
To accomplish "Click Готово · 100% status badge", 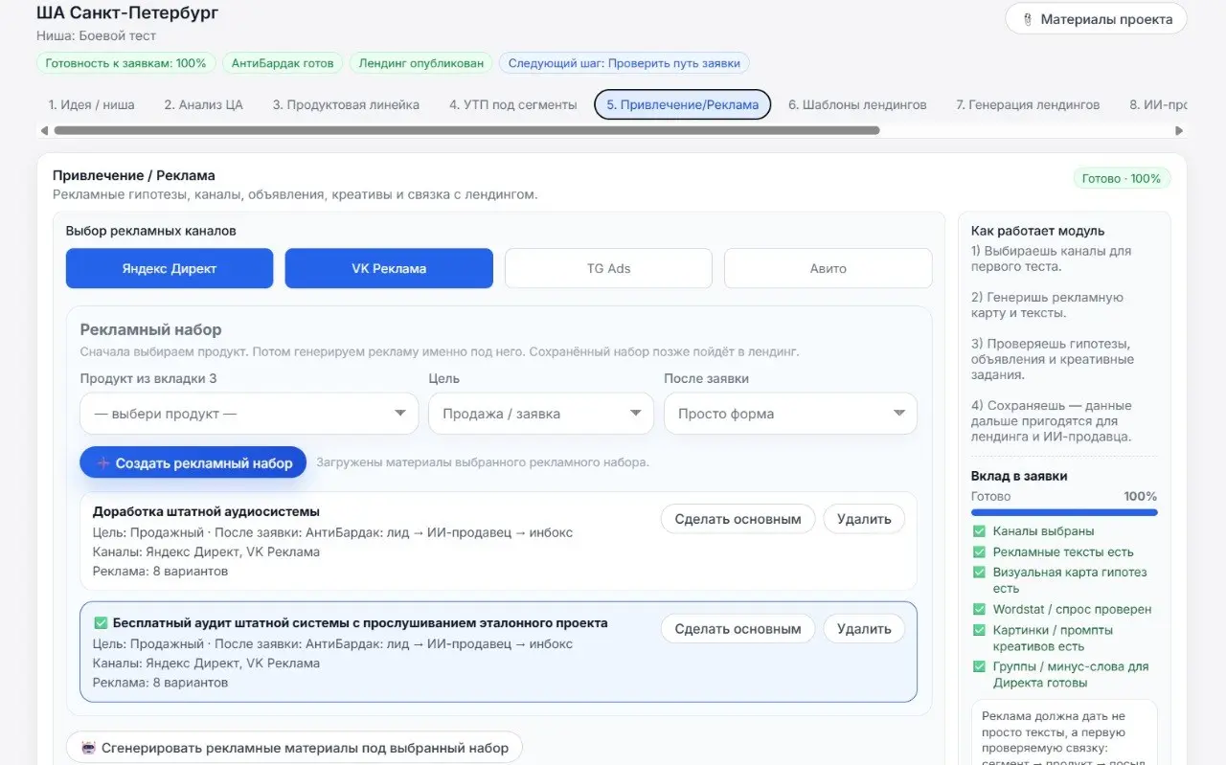I will pos(1122,178).
